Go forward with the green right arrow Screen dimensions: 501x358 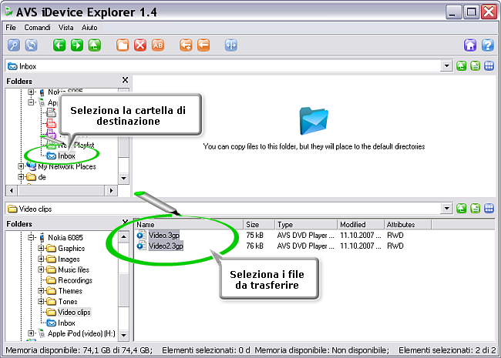tap(76, 45)
